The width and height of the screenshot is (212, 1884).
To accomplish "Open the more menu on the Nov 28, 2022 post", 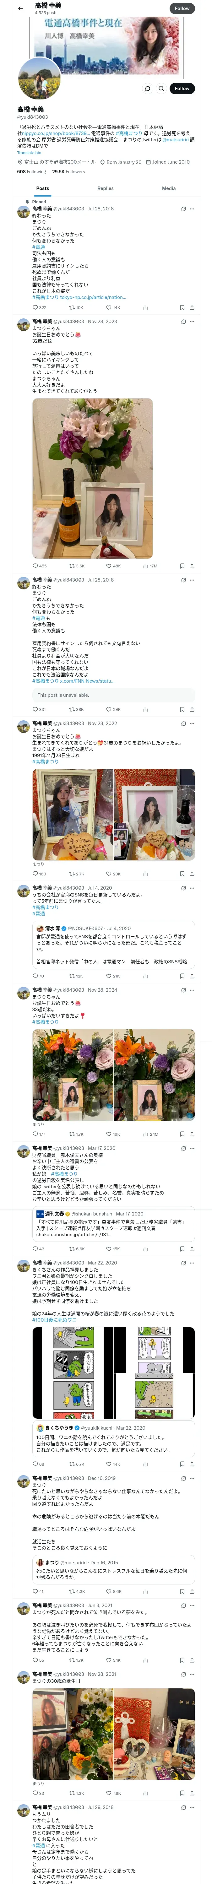I will (x=192, y=724).
